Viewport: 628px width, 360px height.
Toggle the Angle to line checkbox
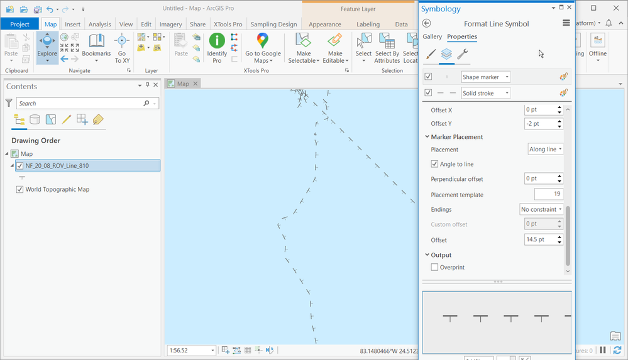tap(434, 164)
